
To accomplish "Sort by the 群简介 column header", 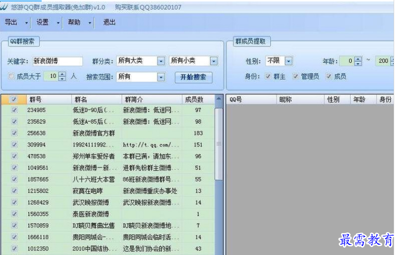I will 152,100.
